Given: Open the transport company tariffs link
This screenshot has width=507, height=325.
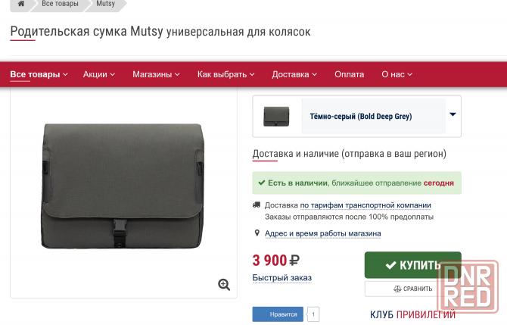Looking at the screenshot, I should point(365,205).
